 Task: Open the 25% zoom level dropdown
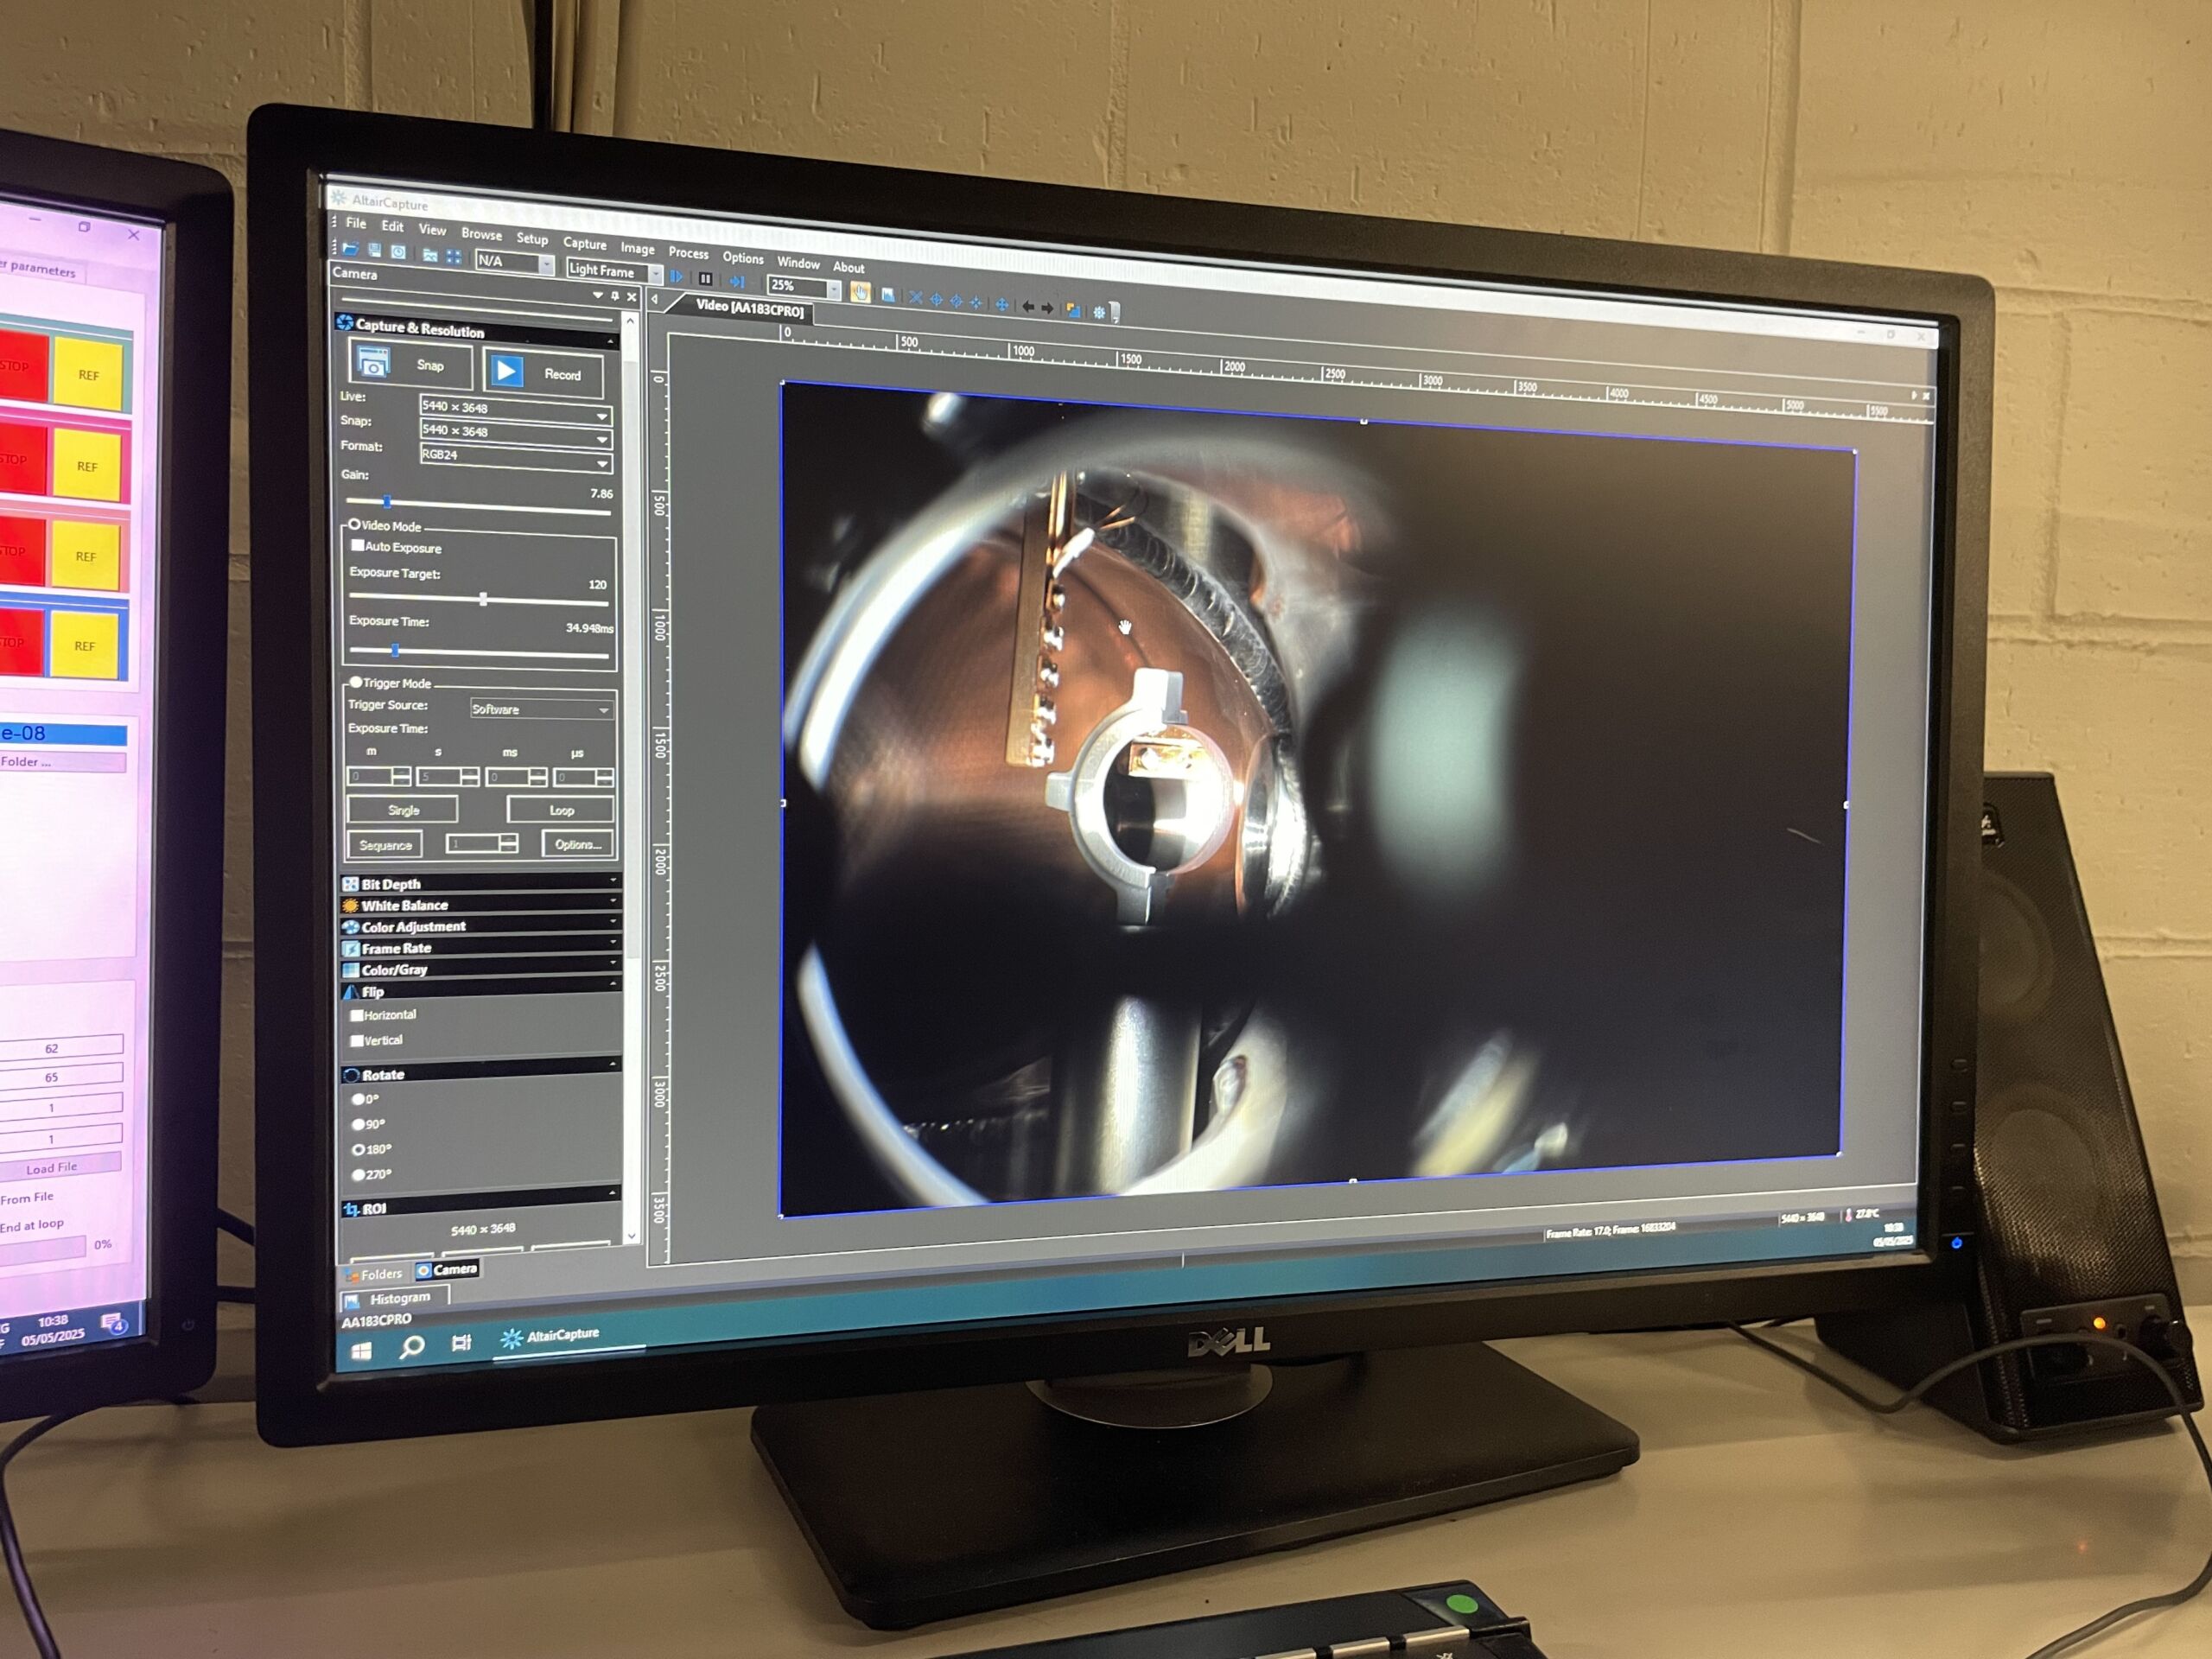(833, 290)
